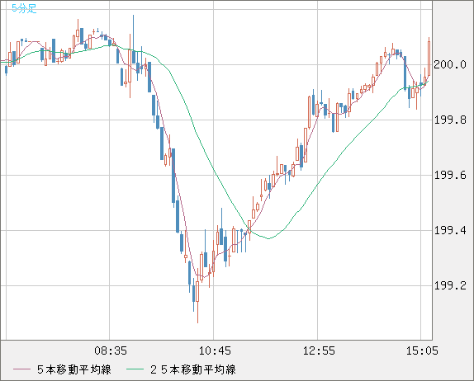The height and width of the screenshot is (381, 474).
Task: Click the 200.0 price axis label
Action: pyautogui.click(x=450, y=64)
